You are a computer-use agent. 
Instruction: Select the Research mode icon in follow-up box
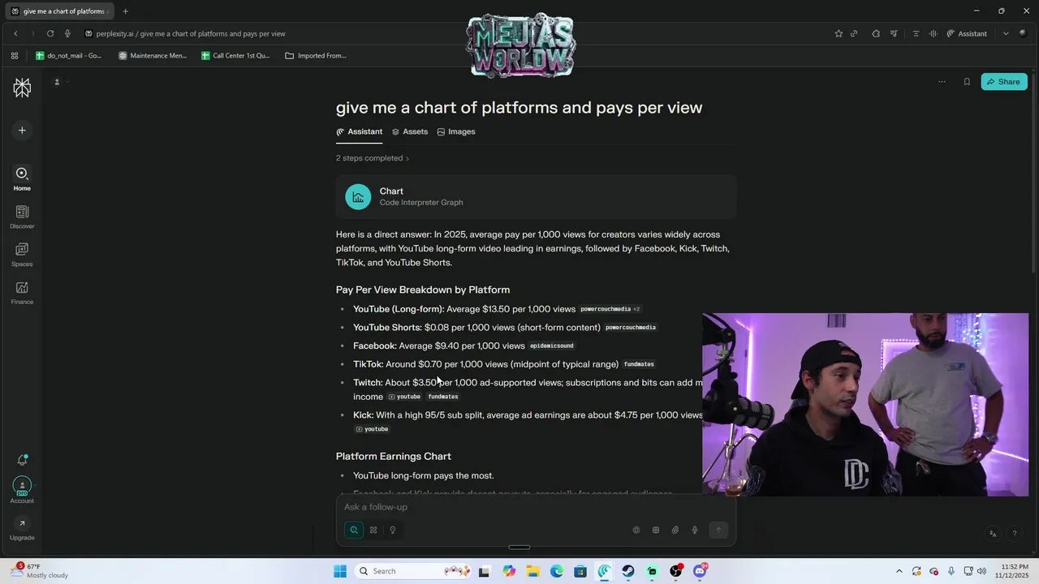click(373, 530)
